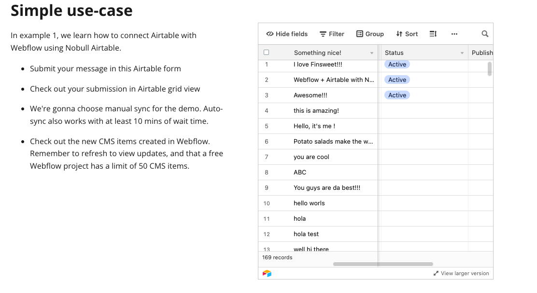Screen dimensions: 537x293
Task: Open View larger version link
Action: [461, 273]
